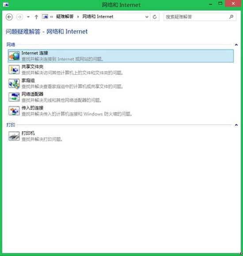Screen dimensions: 243x256
Task: Refresh the troubleshooting list
Action: point(155,17)
